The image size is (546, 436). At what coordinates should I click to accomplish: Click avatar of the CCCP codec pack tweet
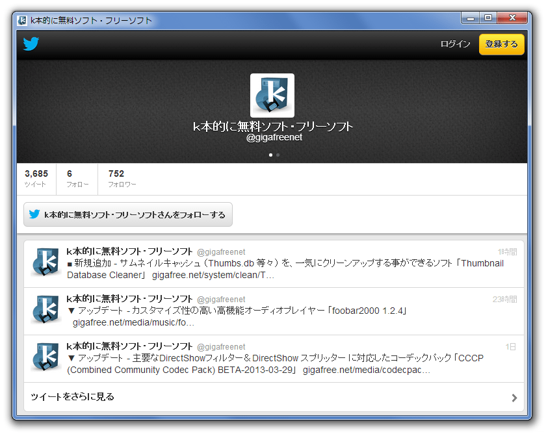coord(46,357)
